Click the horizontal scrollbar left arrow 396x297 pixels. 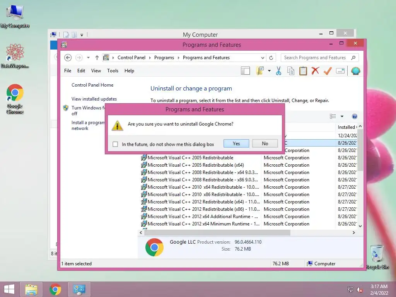click(141, 232)
